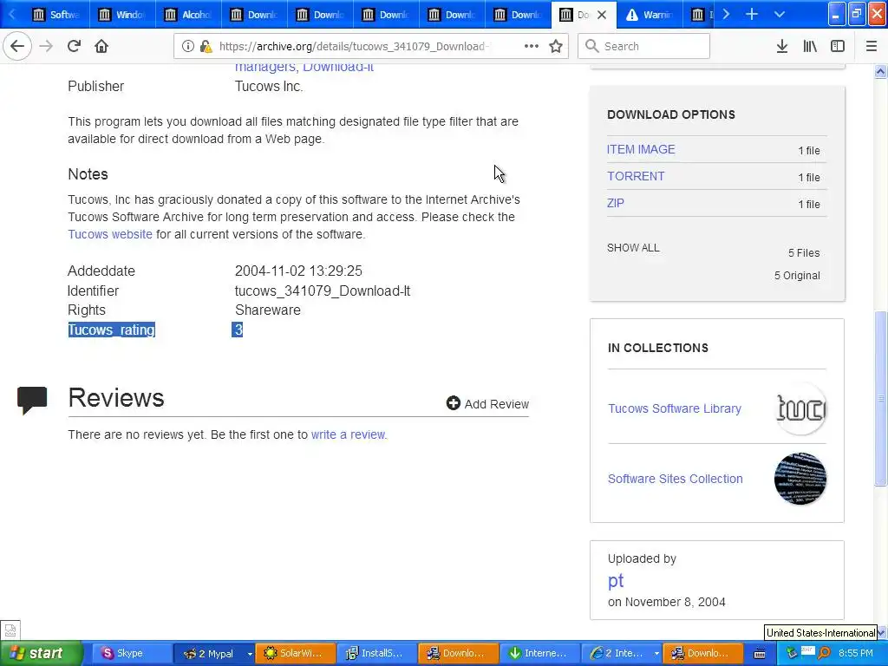Open the browser home page
This screenshot has height=666, width=888.
101,46
